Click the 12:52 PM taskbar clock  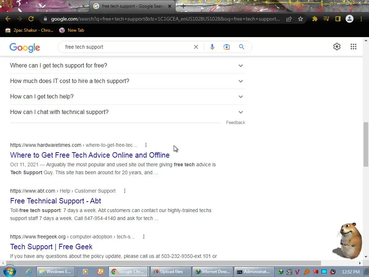click(351, 272)
